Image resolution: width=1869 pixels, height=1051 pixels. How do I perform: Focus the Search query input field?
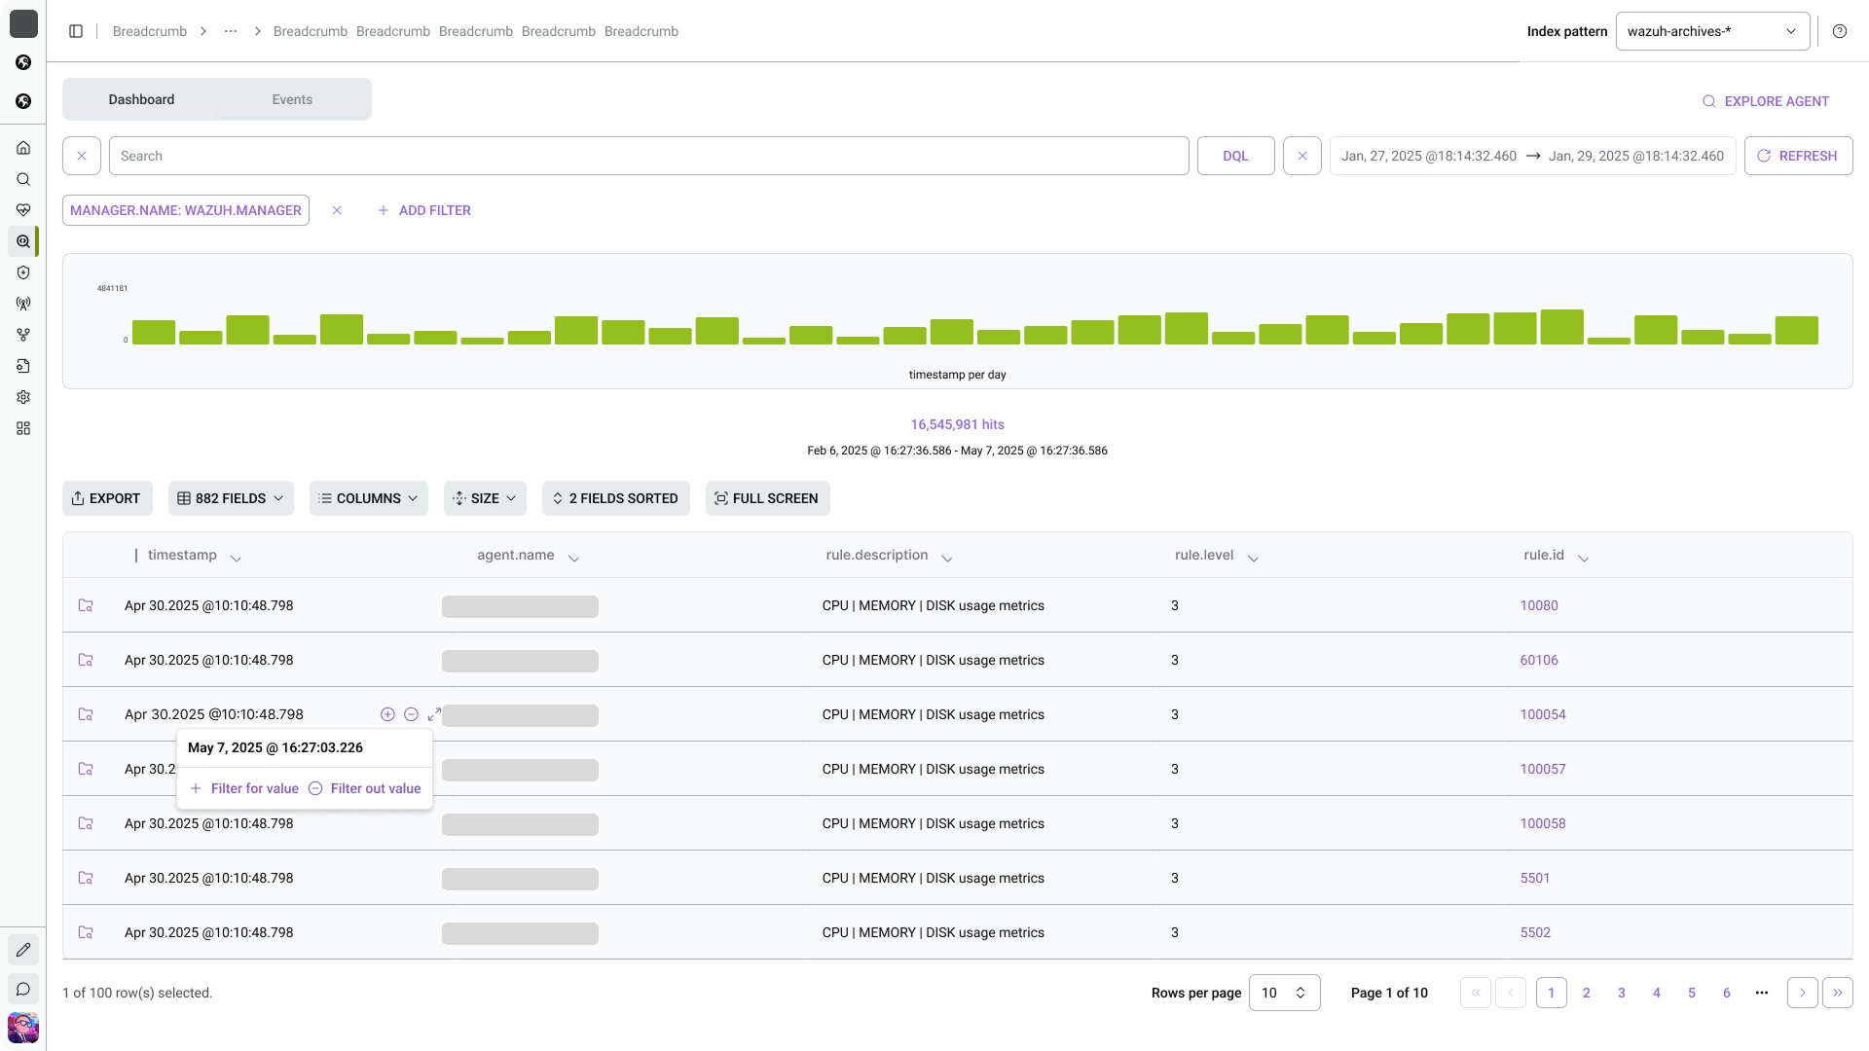pos(648,156)
